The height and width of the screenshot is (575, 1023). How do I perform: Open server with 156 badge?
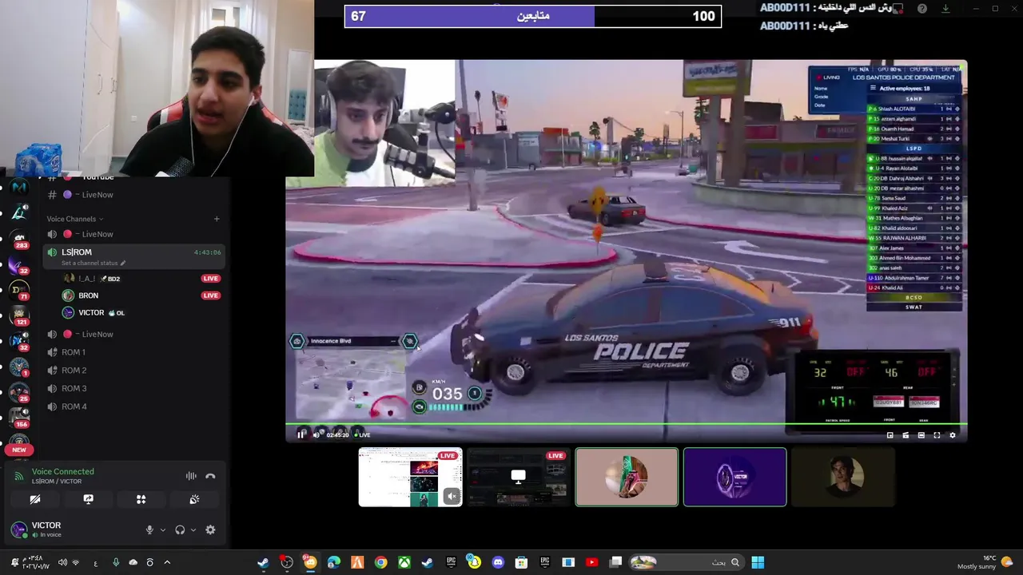(19, 418)
